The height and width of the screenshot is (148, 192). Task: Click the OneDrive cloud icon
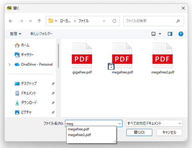[17, 64]
